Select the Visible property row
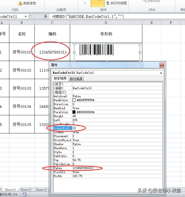185x197 pixels. point(108,172)
